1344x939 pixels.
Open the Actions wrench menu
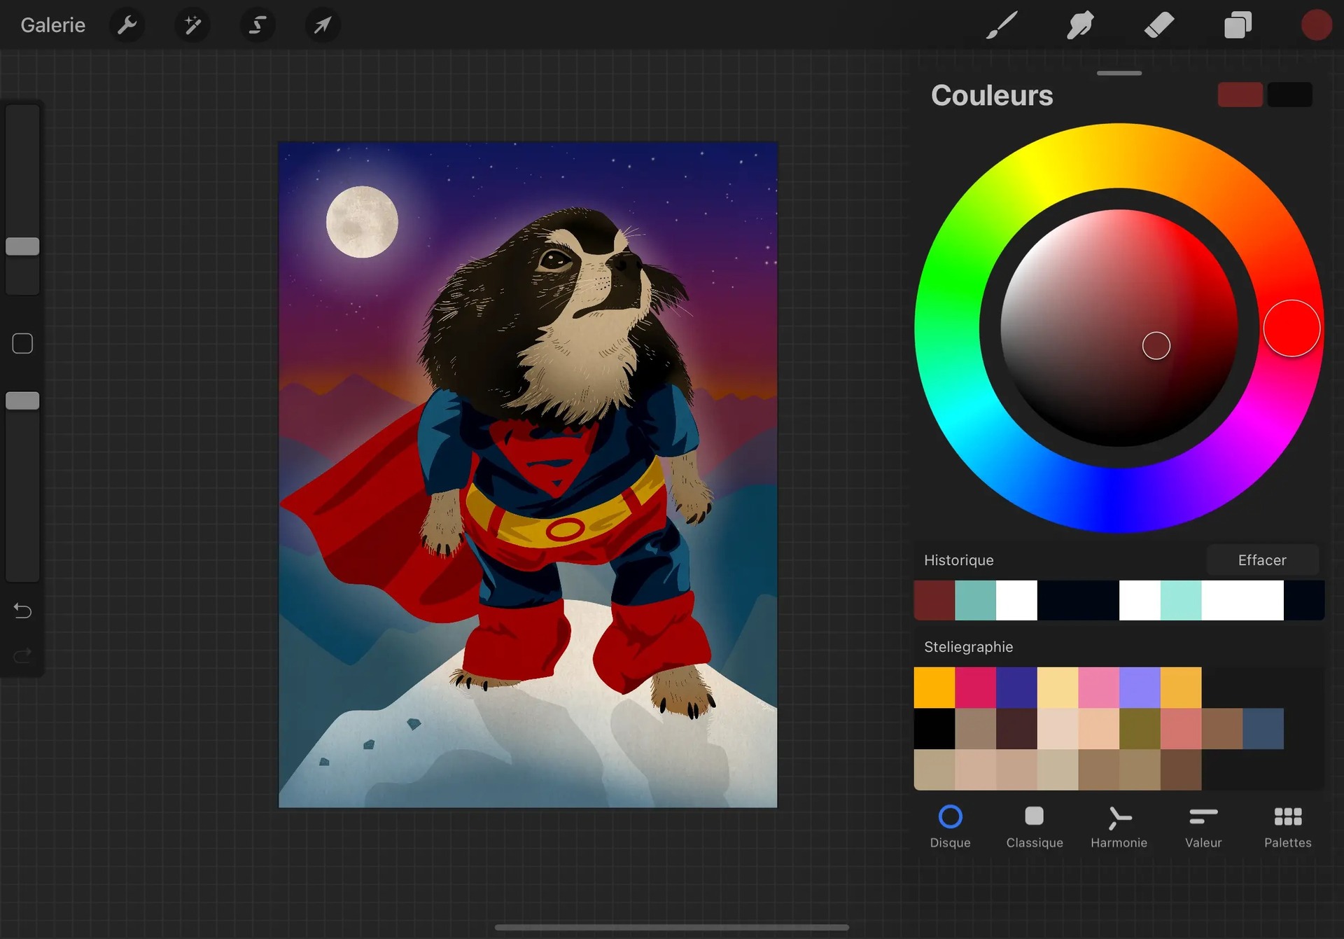[x=127, y=26]
